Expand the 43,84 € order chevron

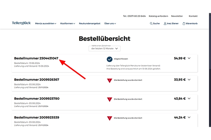[189, 99]
